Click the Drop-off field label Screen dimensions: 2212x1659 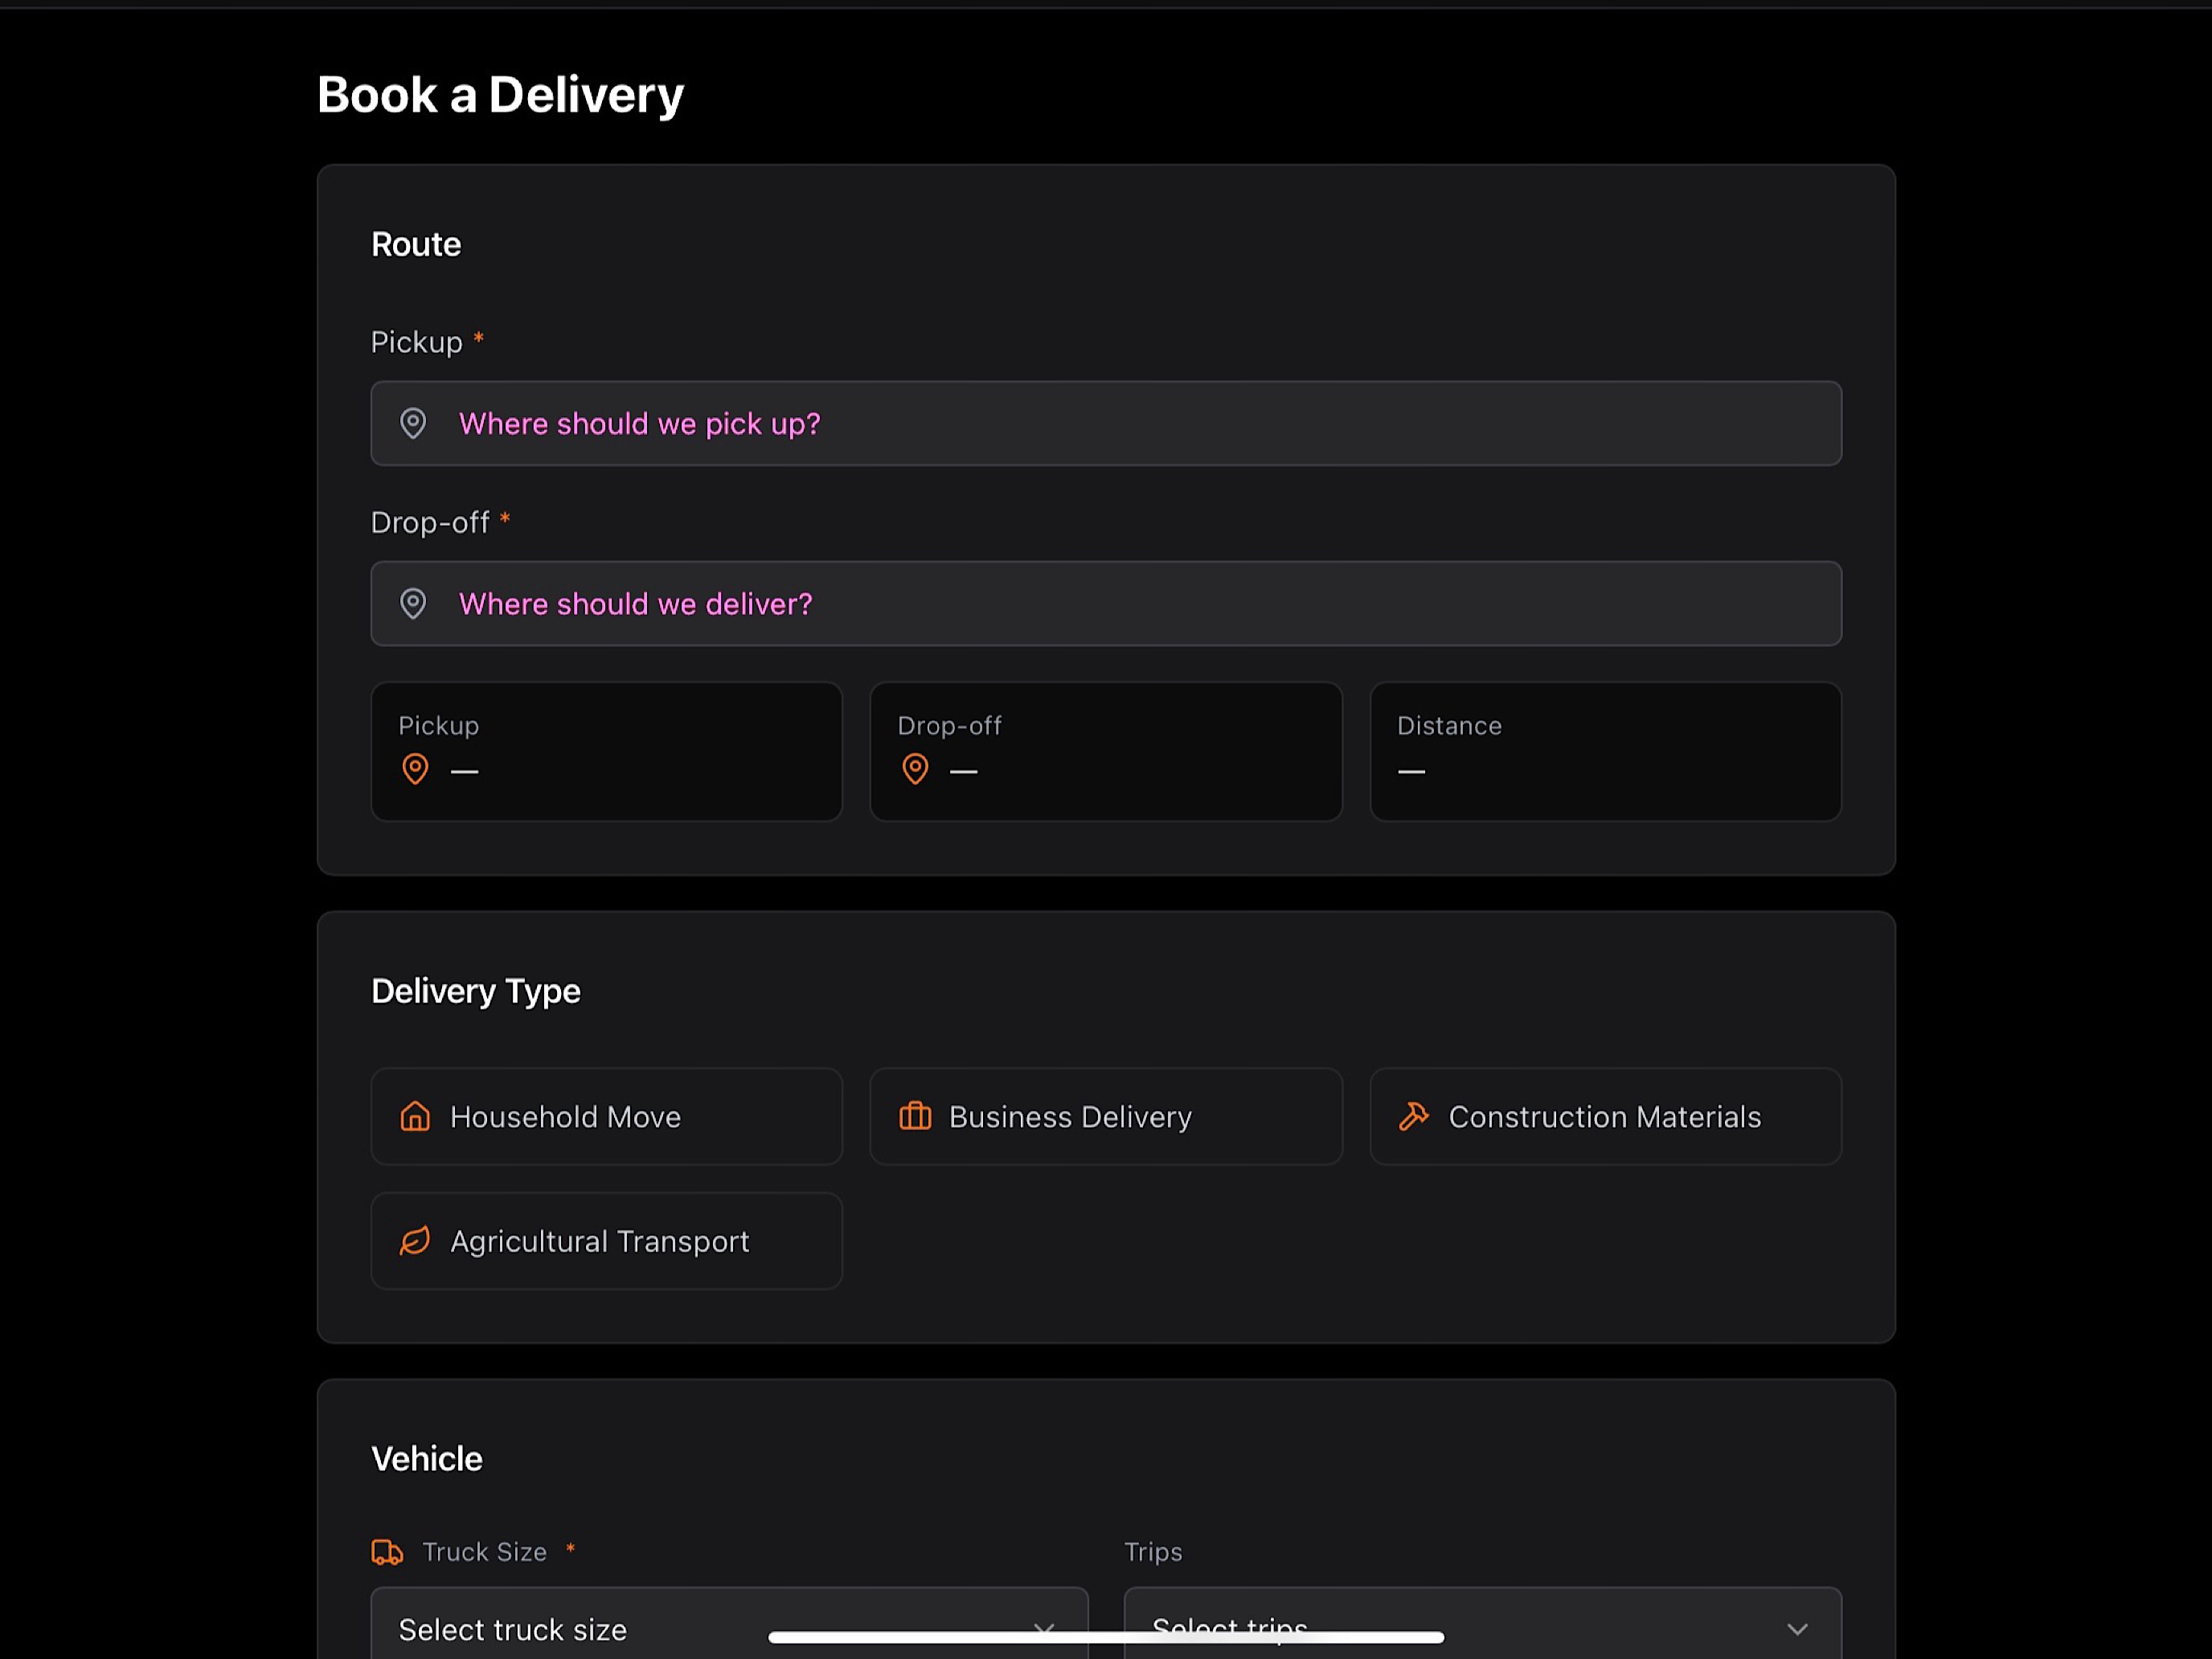tap(430, 523)
